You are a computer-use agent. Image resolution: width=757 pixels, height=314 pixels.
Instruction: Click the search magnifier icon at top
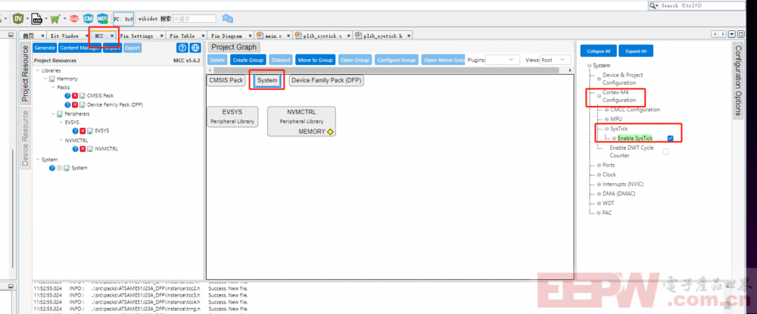[653, 5]
